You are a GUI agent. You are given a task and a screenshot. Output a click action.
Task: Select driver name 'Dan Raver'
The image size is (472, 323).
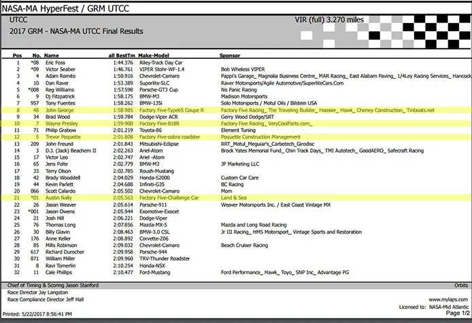tap(57, 83)
